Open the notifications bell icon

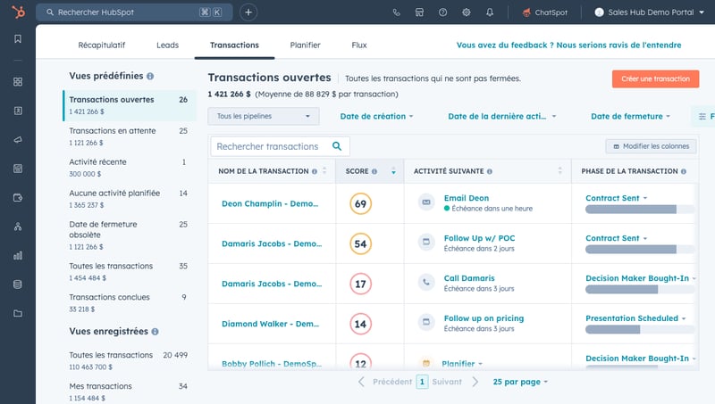(x=490, y=12)
